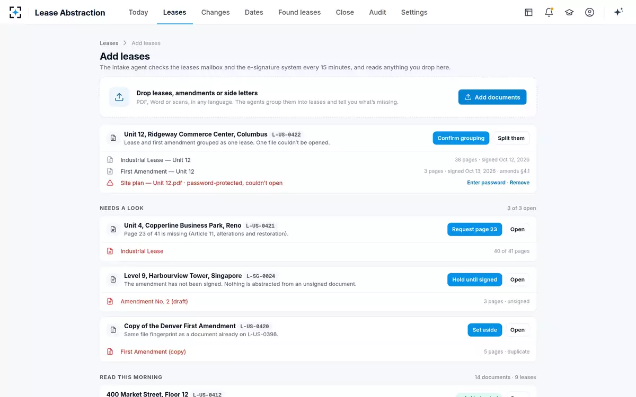Go to the Dates tab
Screen dimensions: 636x397
tap(254, 12)
